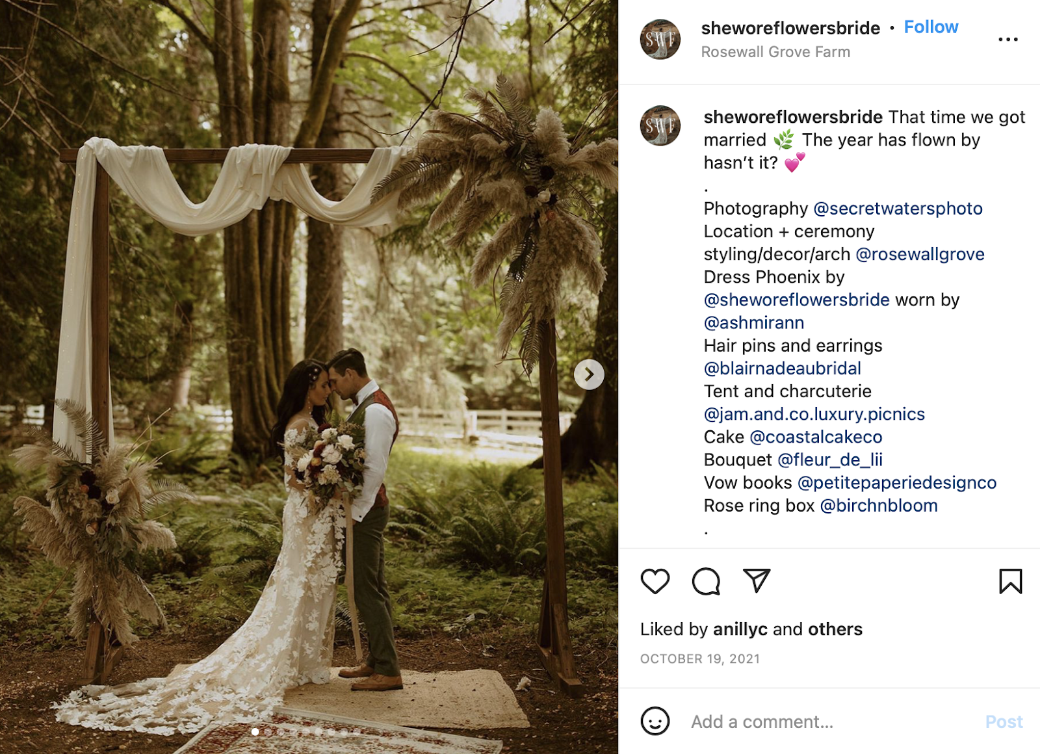Like the post with heart icon

click(x=655, y=581)
